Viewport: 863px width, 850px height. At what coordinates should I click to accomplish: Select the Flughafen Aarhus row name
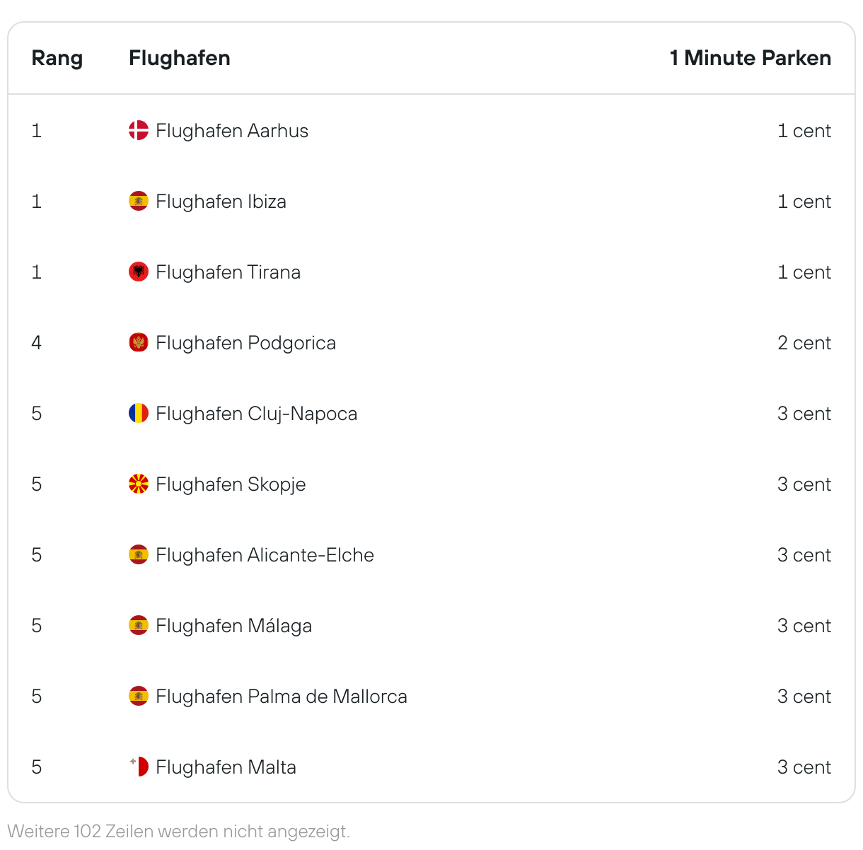[232, 131]
